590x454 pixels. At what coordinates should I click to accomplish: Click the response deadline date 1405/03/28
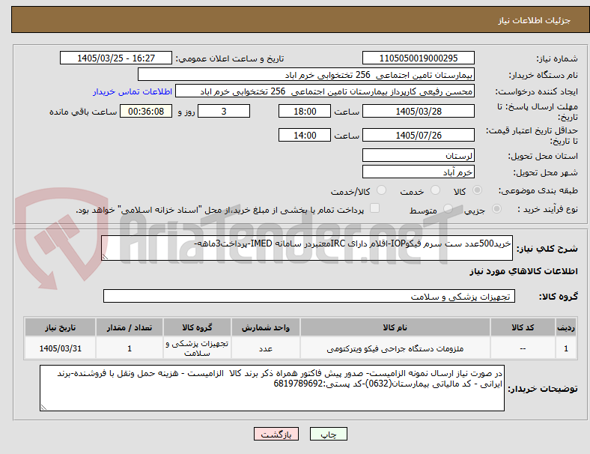419,112
